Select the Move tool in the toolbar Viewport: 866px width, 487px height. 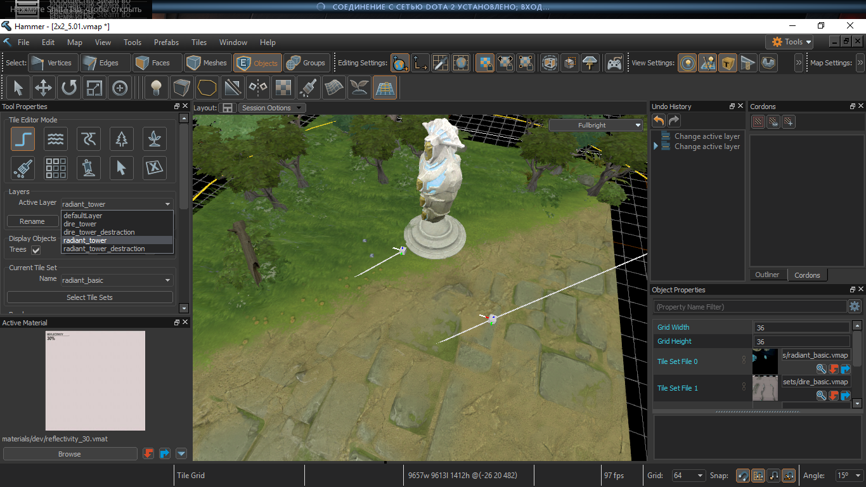[x=43, y=88]
